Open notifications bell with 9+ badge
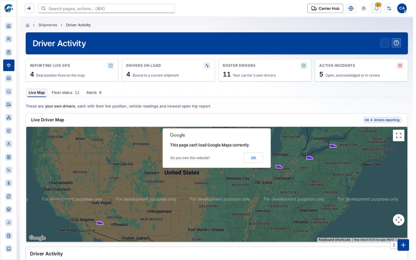The width and height of the screenshot is (416, 260). 376,8
